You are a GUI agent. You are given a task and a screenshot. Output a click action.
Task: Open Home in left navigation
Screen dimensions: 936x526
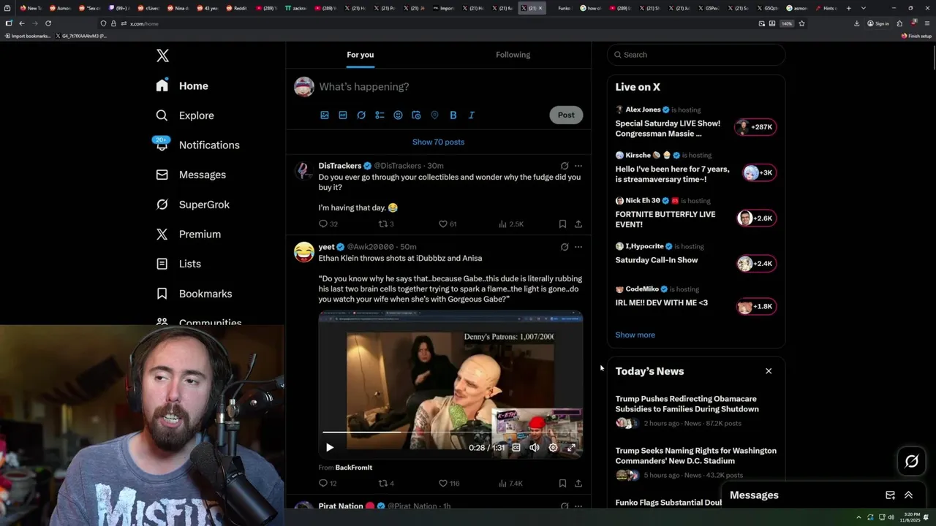point(183,85)
